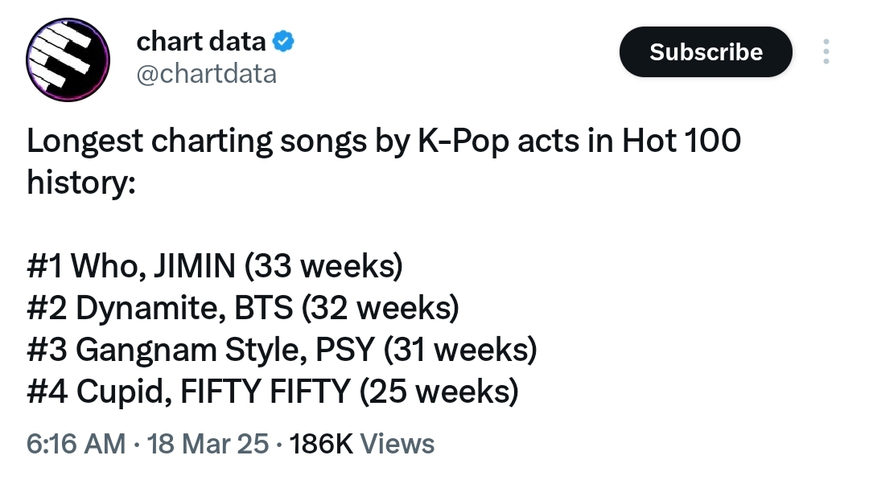Open the chart data profile avatar
This screenshot has width=869, height=480.
click(68, 59)
